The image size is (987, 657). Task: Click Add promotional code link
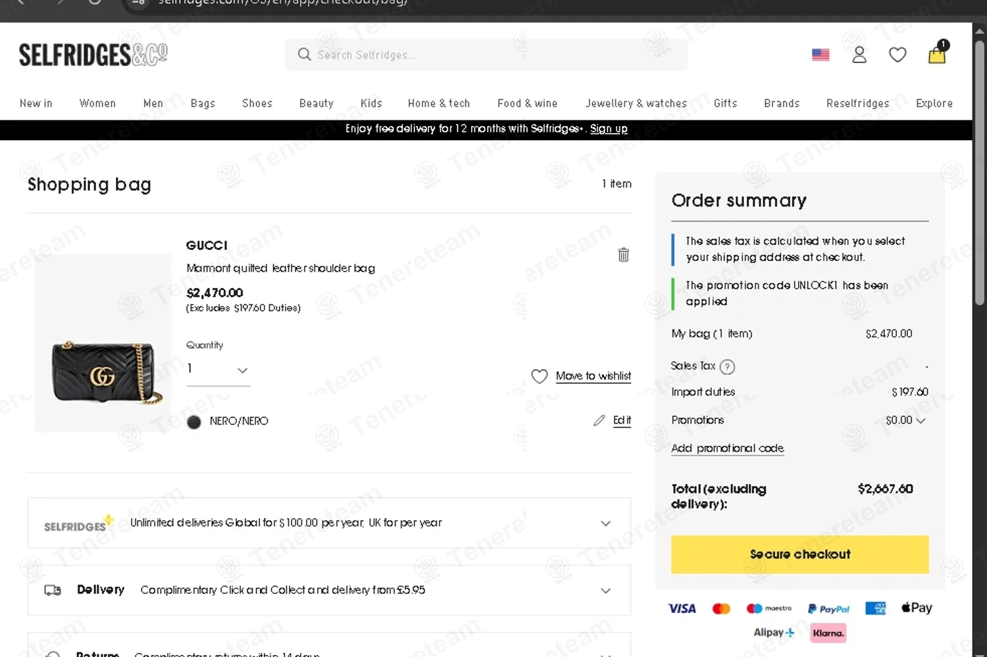click(x=727, y=449)
